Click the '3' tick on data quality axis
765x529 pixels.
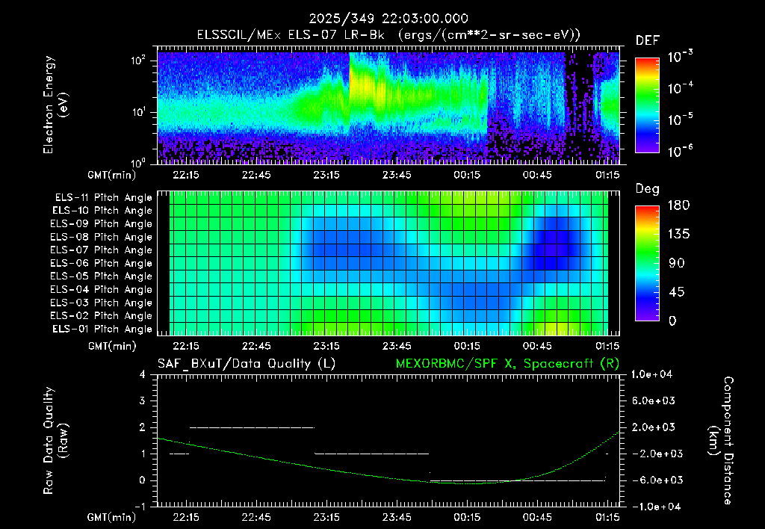[143, 400]
